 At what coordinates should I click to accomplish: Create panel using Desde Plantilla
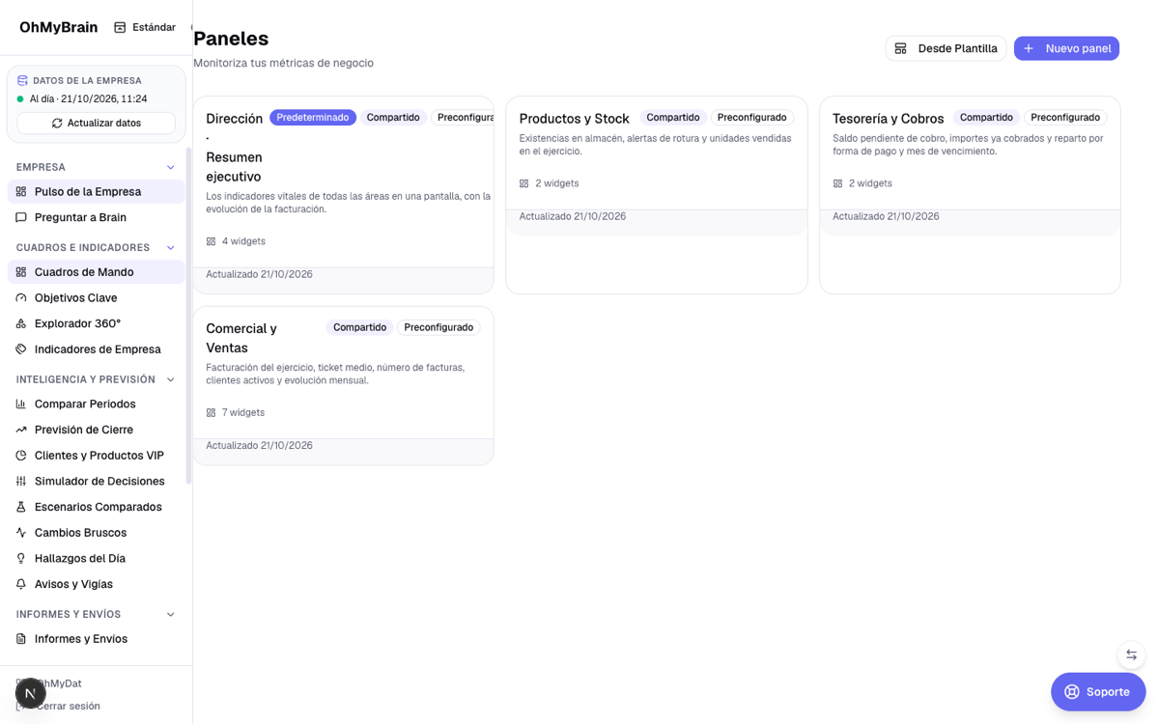946,48
